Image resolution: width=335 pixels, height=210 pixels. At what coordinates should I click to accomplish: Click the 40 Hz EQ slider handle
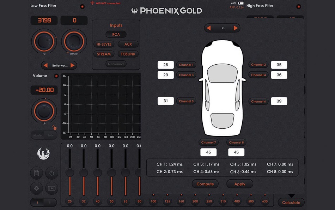click(98, 173)
